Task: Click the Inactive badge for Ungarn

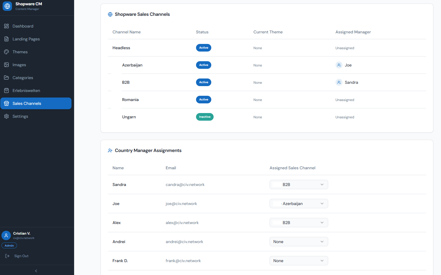Action: click(x=205, y=117)
